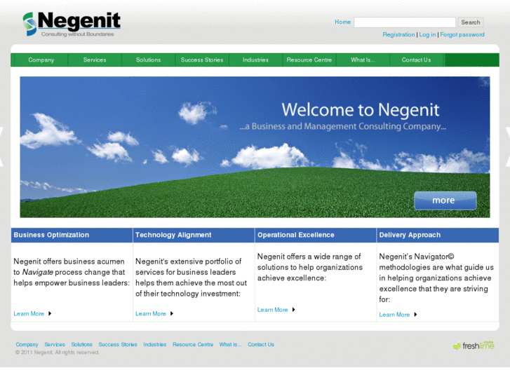510x382 pixels.
Task: Open Learn More under Delivery Approach
Action: tap(394, 315)
